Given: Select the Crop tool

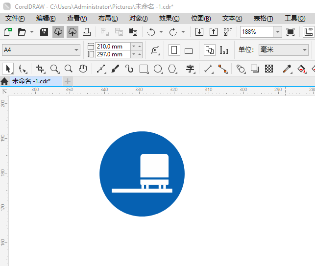Looking at the screenshot, I should pyautogui.click(x=40, y=69).
